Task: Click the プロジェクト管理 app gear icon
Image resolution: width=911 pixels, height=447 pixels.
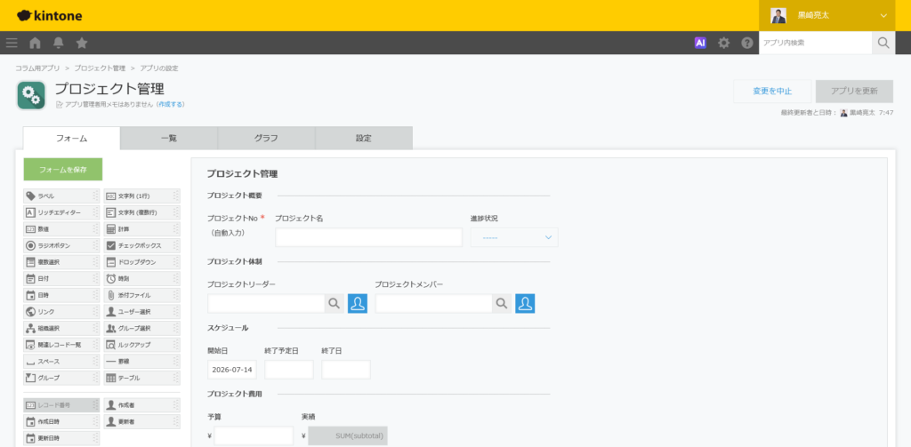Action: point(31,95)
